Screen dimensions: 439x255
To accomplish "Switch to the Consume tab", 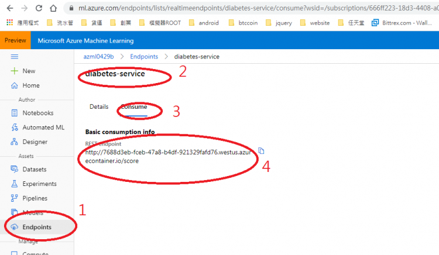I will [133, 107].
